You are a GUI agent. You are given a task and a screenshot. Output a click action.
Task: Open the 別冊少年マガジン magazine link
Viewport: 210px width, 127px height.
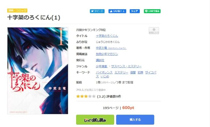(107, 54)
